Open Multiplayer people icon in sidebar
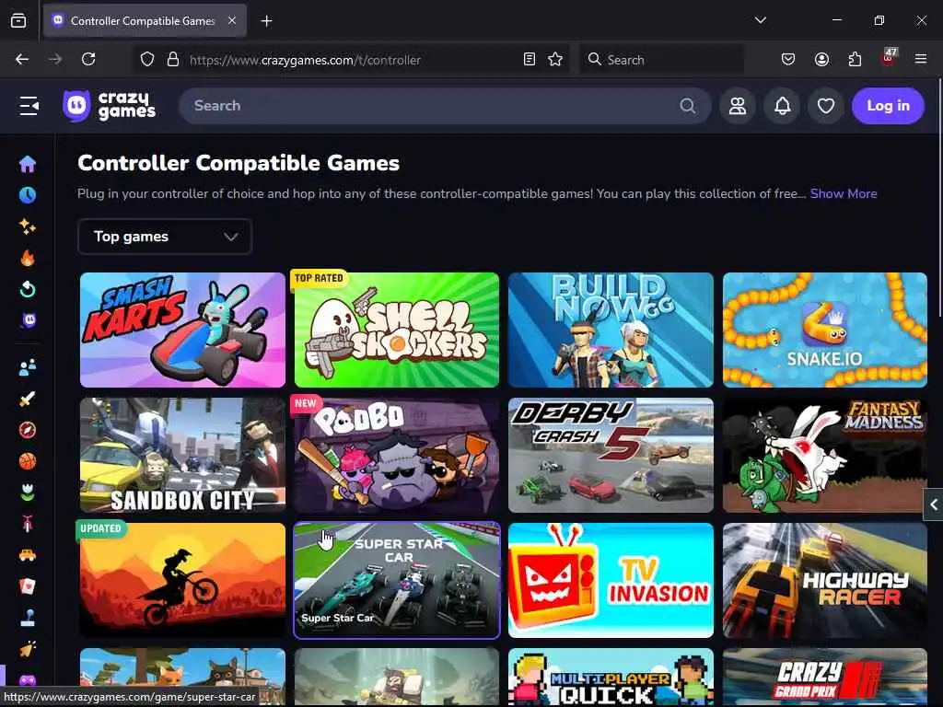The height and width of the screenshot is (707, 943). (27, 367)
